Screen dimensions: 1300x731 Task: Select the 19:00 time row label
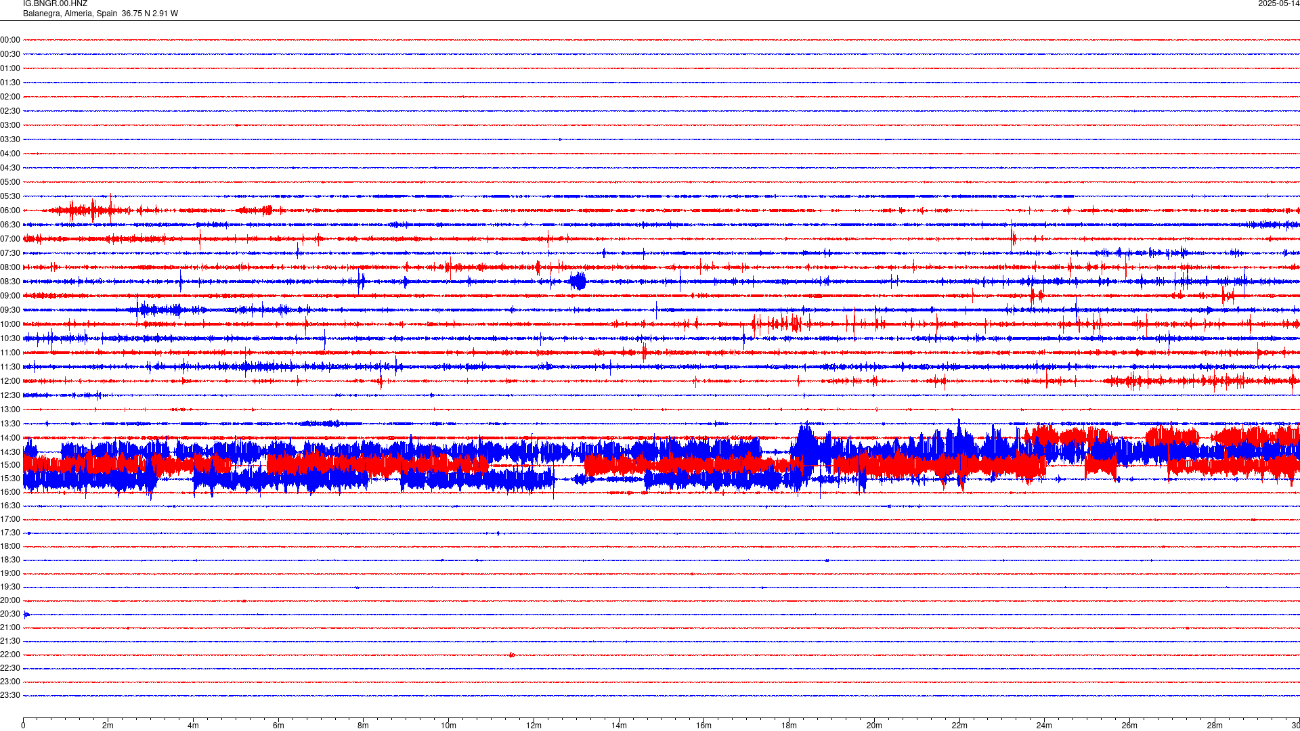click(x=10, y=573)
